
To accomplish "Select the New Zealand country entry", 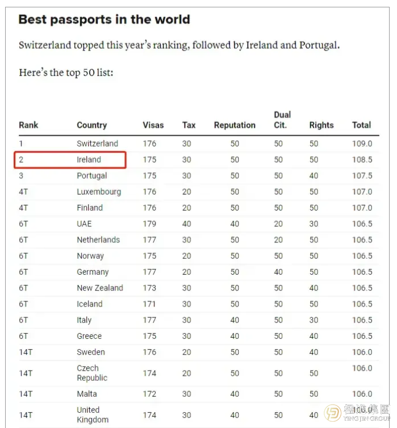I will [x=100, y=288].
